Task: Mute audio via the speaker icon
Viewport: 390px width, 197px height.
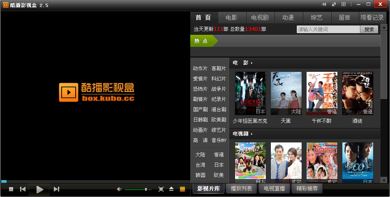Action: pos(119,189)
